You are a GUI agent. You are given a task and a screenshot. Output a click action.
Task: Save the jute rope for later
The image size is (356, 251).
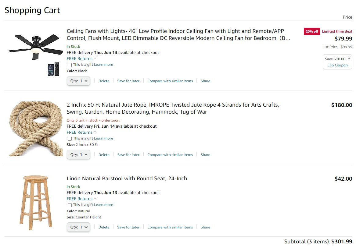(x=128, y=155)
